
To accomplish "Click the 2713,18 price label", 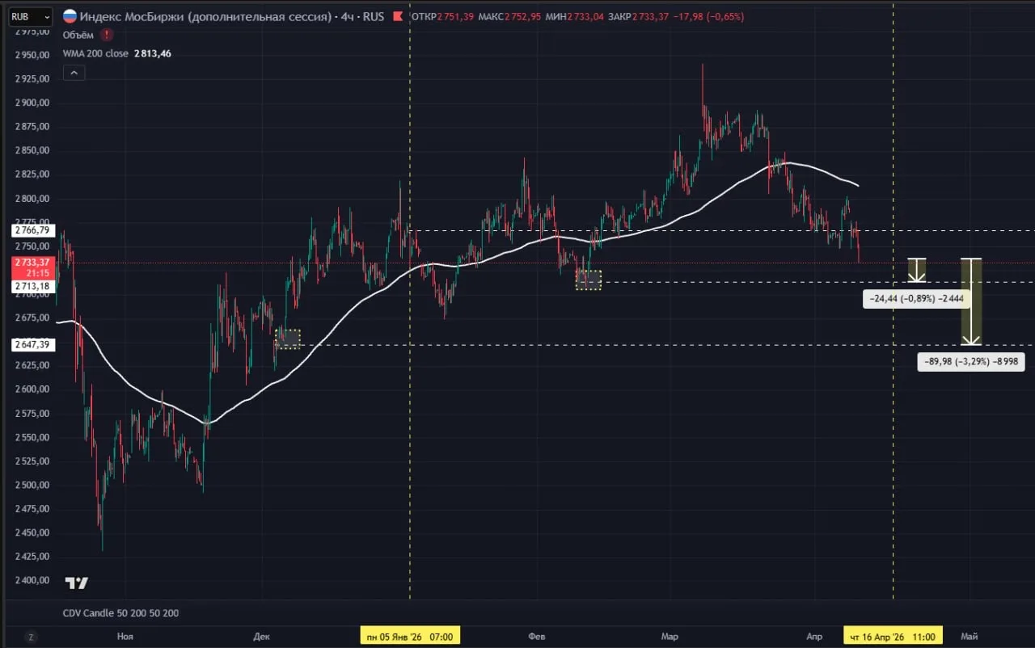I will pyautogui.click(x=32, y=286).
